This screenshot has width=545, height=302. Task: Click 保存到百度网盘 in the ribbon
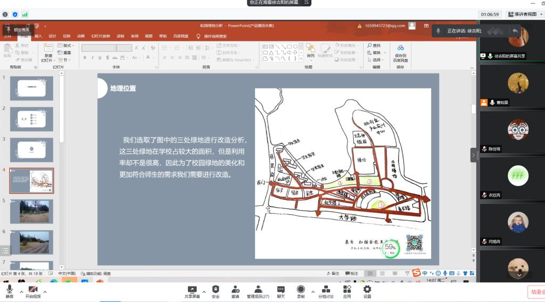400,55
